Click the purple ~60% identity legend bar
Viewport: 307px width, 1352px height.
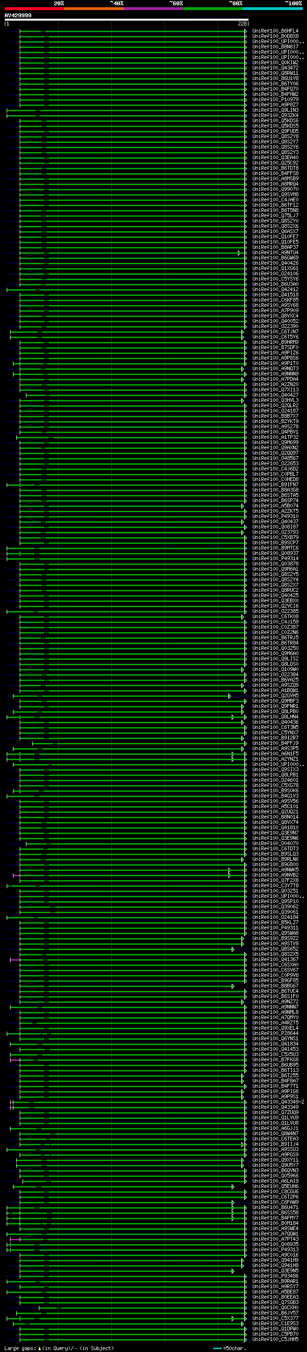click(154, 9)
